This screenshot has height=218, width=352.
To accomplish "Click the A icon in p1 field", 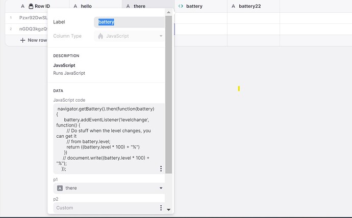I will [x=60, y=188].
